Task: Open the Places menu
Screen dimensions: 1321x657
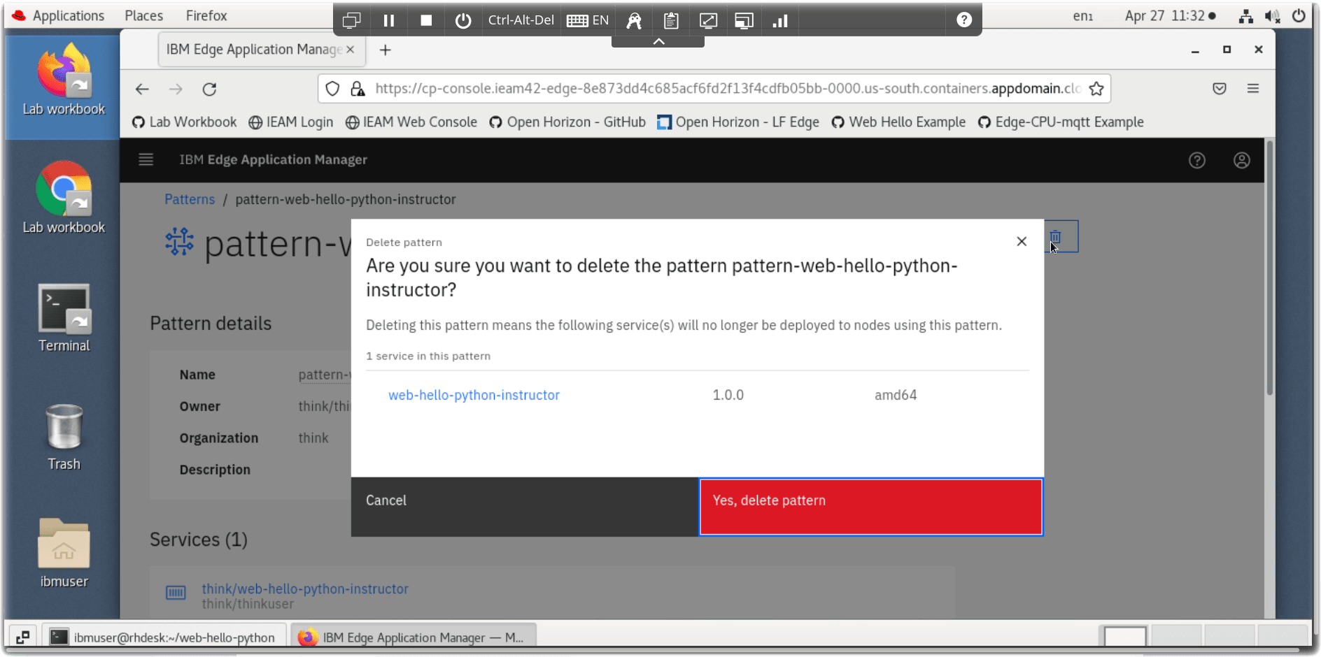Action: 144,15
